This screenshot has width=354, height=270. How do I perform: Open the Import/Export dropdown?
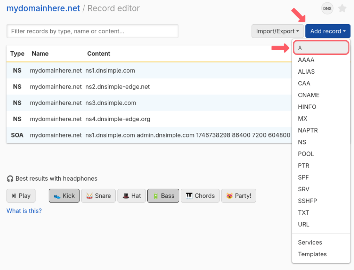tap(277, 31)
